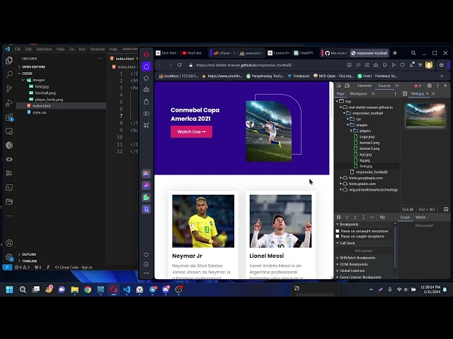
Task: Open Messenger in Opera sidebar
Action: point(147,185)
